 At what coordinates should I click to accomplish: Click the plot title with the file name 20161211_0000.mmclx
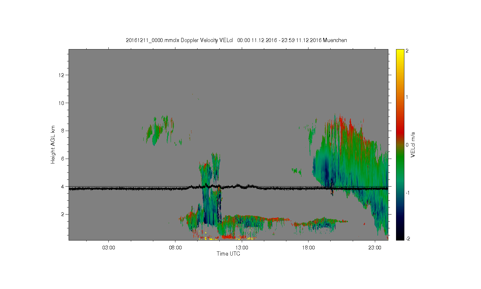tap(236, 40)
